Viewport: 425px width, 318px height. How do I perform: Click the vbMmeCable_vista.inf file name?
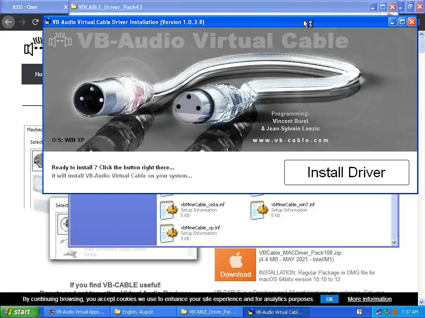(203, 205)
